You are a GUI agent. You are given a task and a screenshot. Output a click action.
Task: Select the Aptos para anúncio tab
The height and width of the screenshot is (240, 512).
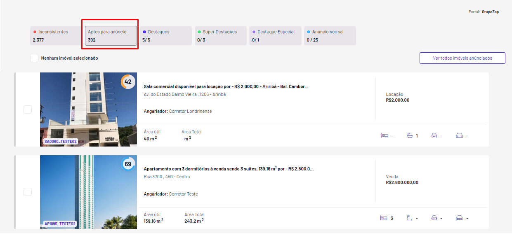coord(111,36)
